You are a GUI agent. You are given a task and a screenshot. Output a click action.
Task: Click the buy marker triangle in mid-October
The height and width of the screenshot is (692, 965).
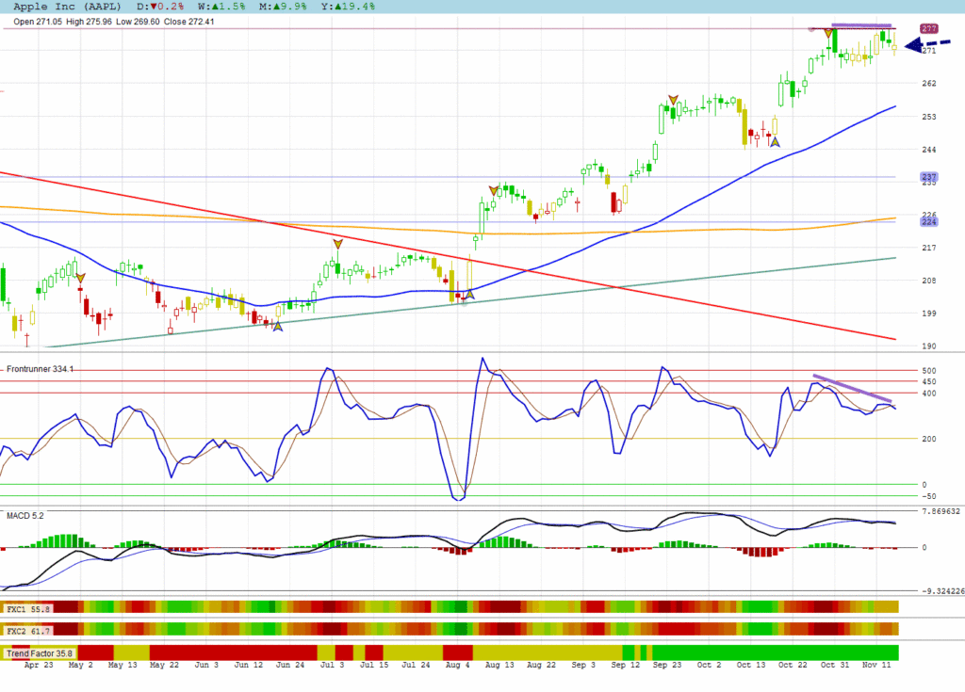point(775,142)
